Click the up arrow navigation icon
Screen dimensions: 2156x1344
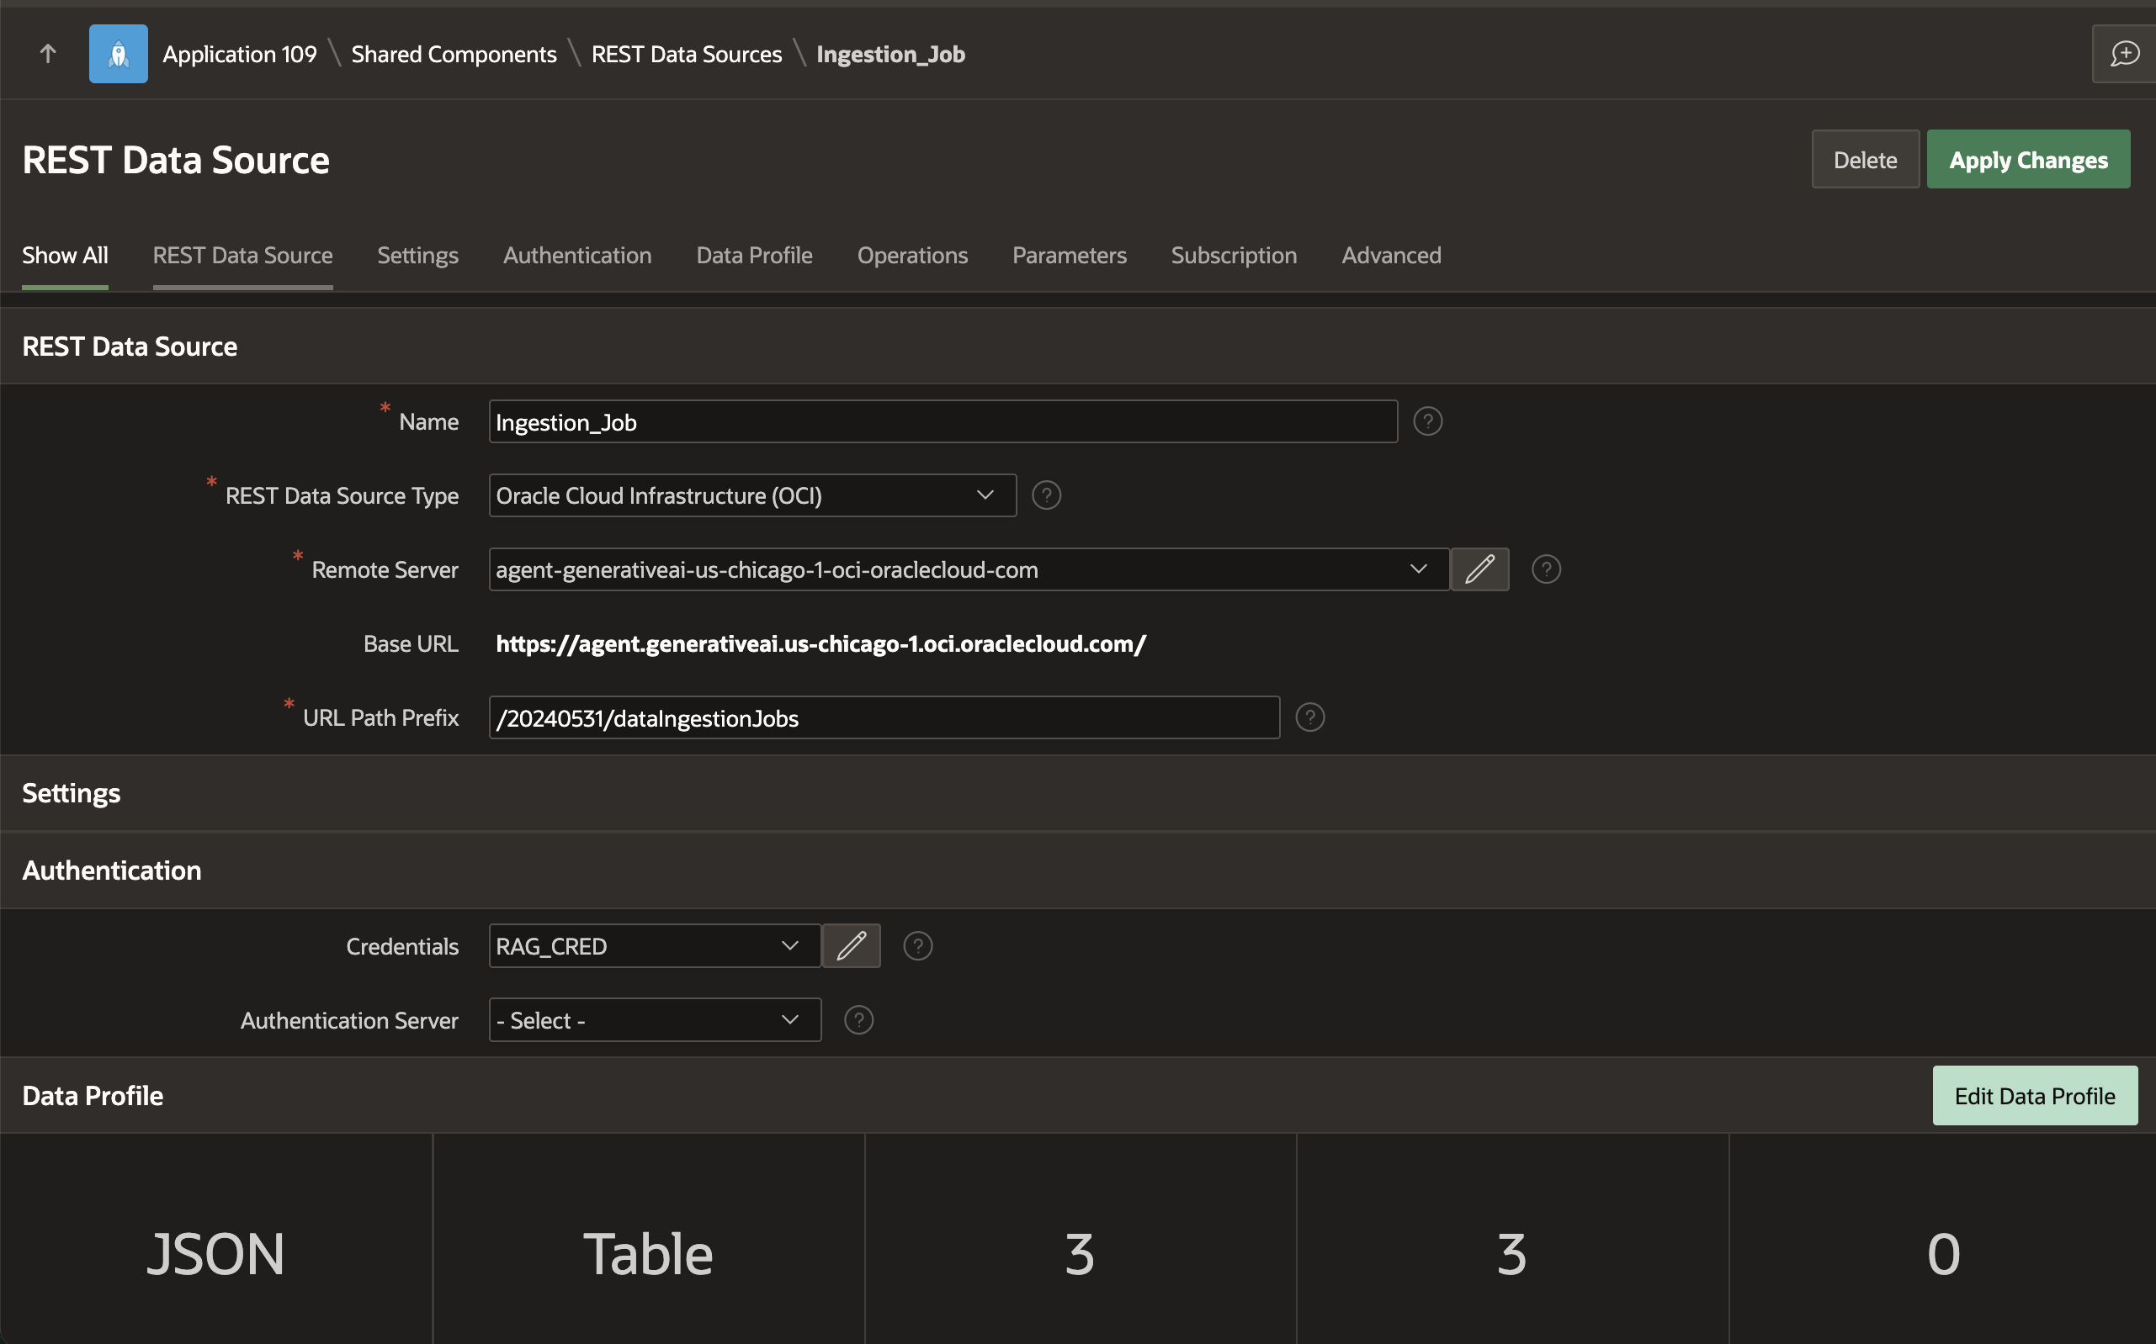tap(48, 54)
